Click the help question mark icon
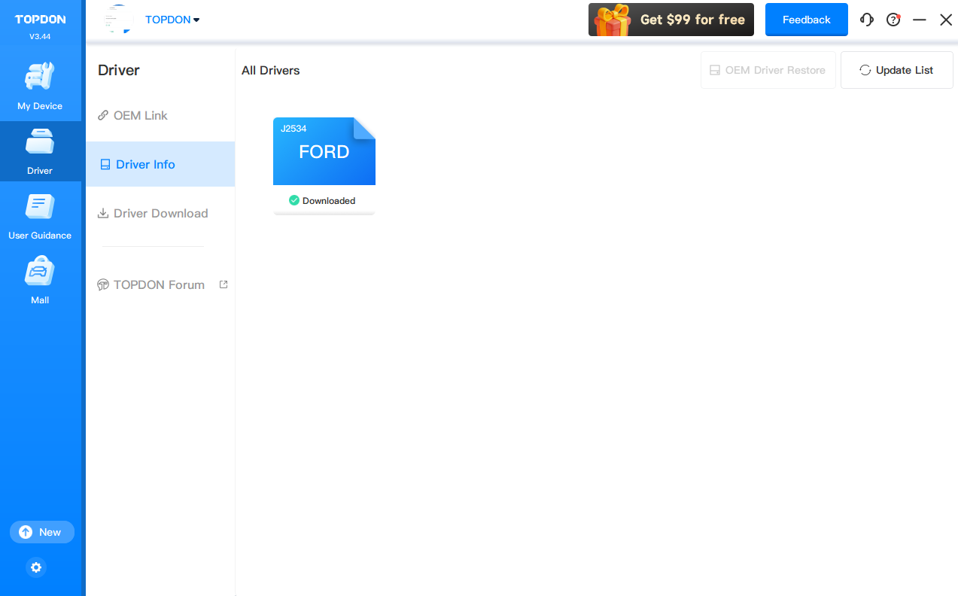 coord(893,20)
